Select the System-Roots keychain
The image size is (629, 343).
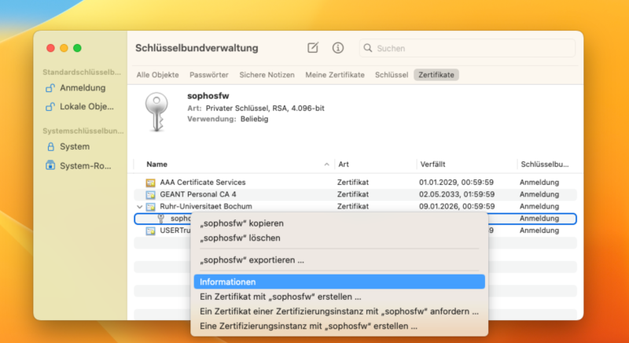(79, 166)
